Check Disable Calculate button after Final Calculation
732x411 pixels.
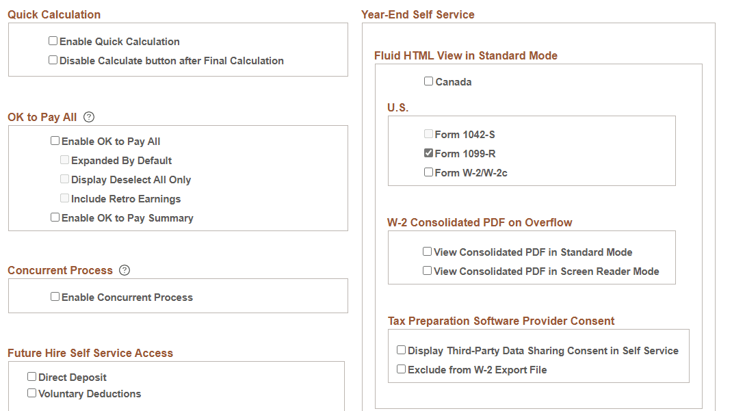tap(53, 59)
